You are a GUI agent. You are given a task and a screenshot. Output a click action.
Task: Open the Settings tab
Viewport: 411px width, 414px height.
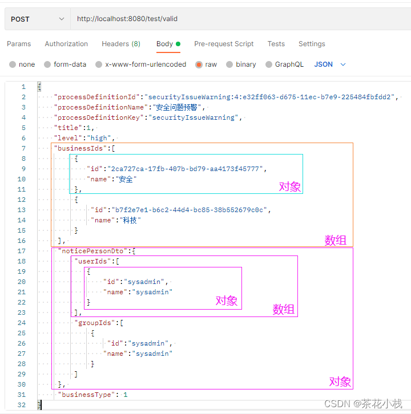click(312, 44)
